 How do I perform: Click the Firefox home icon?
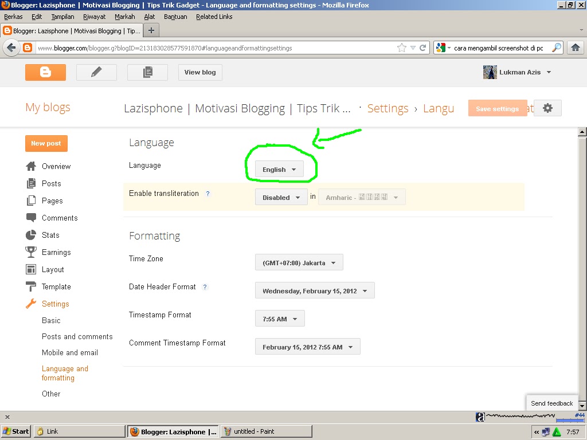[576, 48]
